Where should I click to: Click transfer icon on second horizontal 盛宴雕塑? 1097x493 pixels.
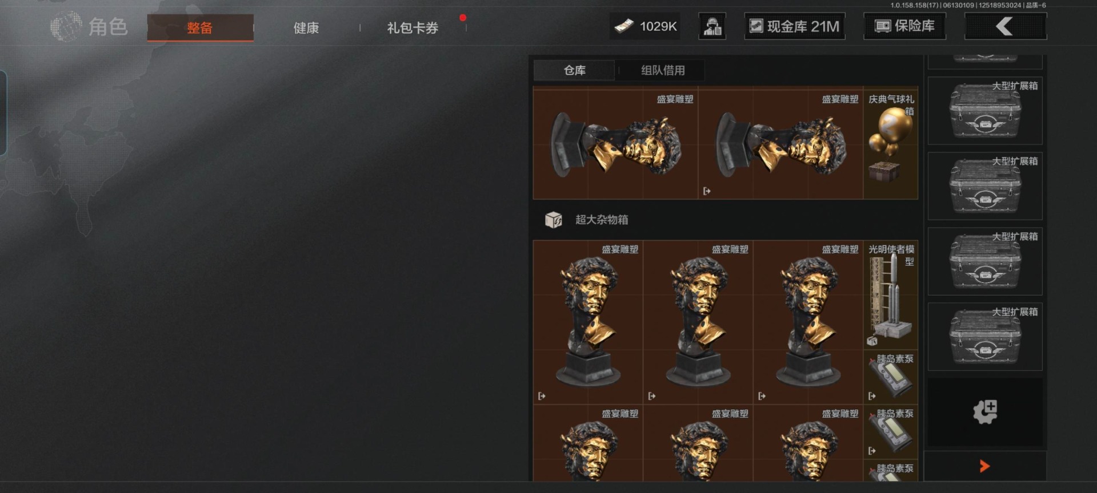(707, 191)
